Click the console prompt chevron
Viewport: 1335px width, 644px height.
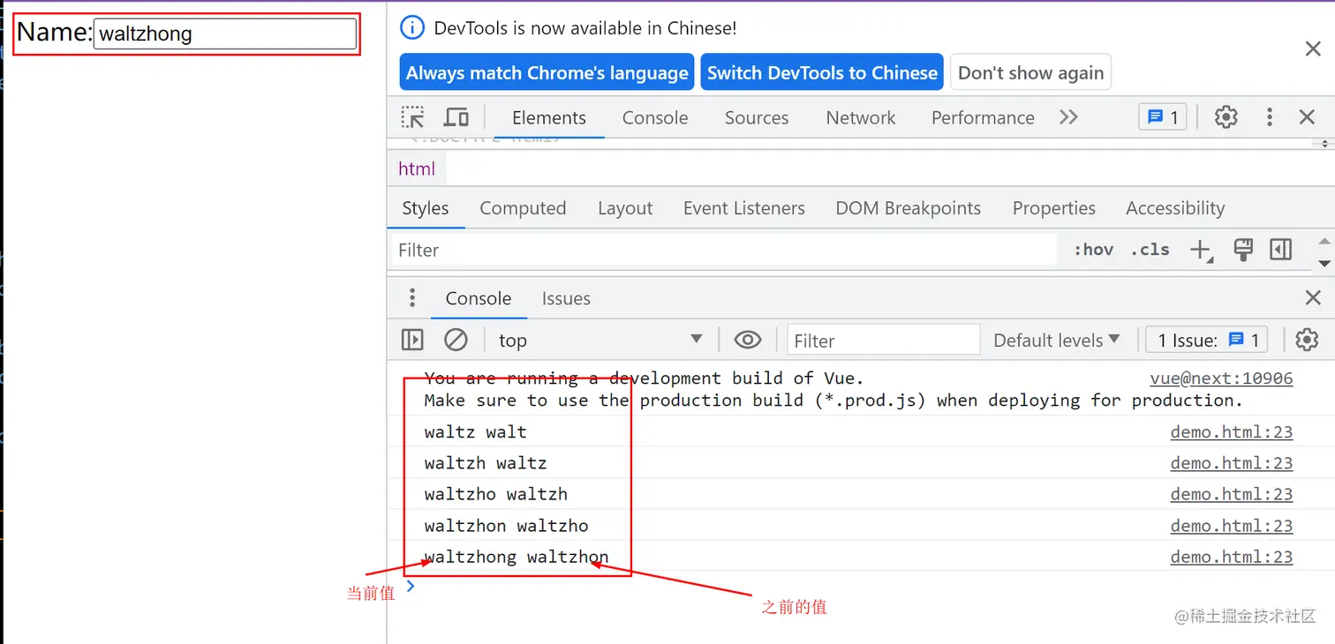point(410,586)
